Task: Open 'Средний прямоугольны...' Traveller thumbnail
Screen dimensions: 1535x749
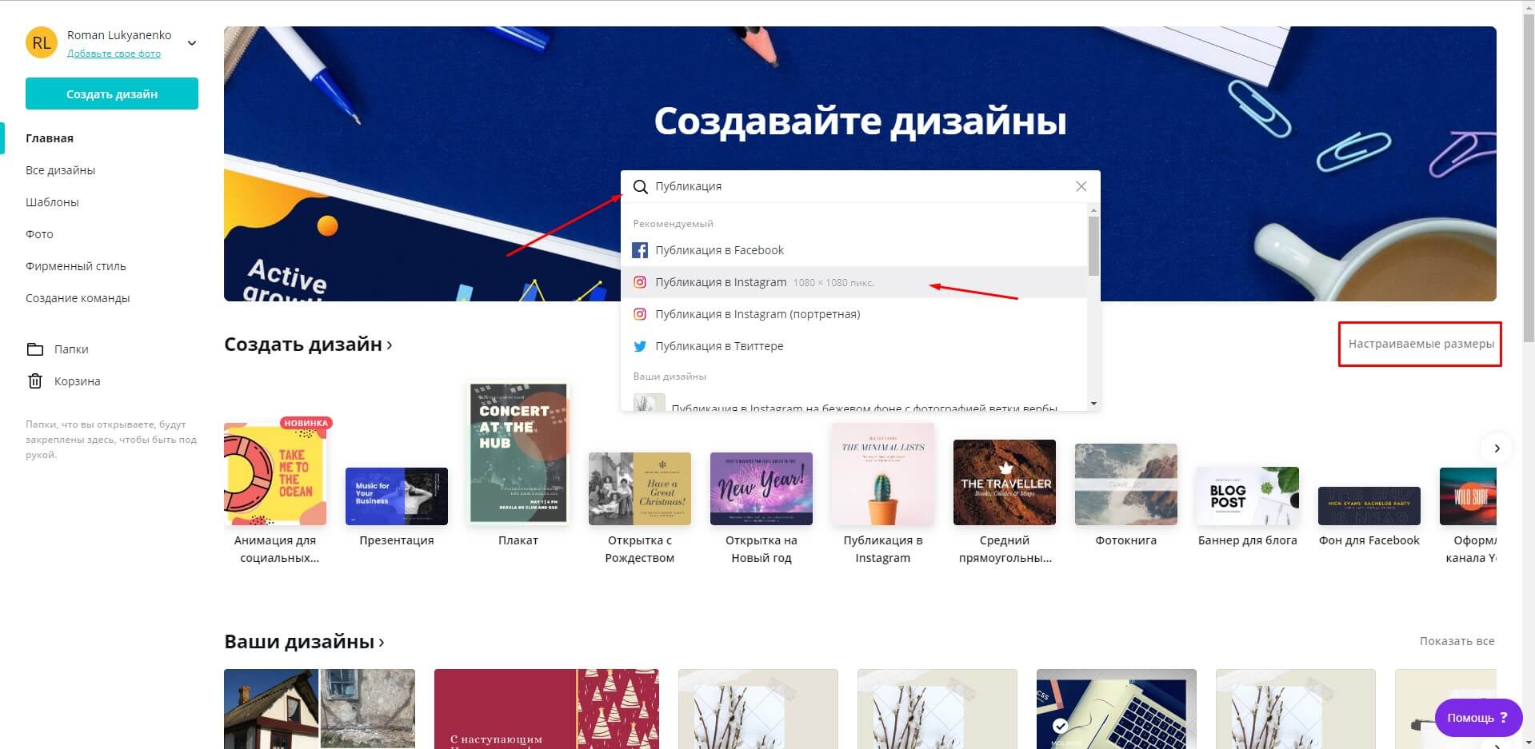Action: pyautogui.click(x=1005, y=482)
